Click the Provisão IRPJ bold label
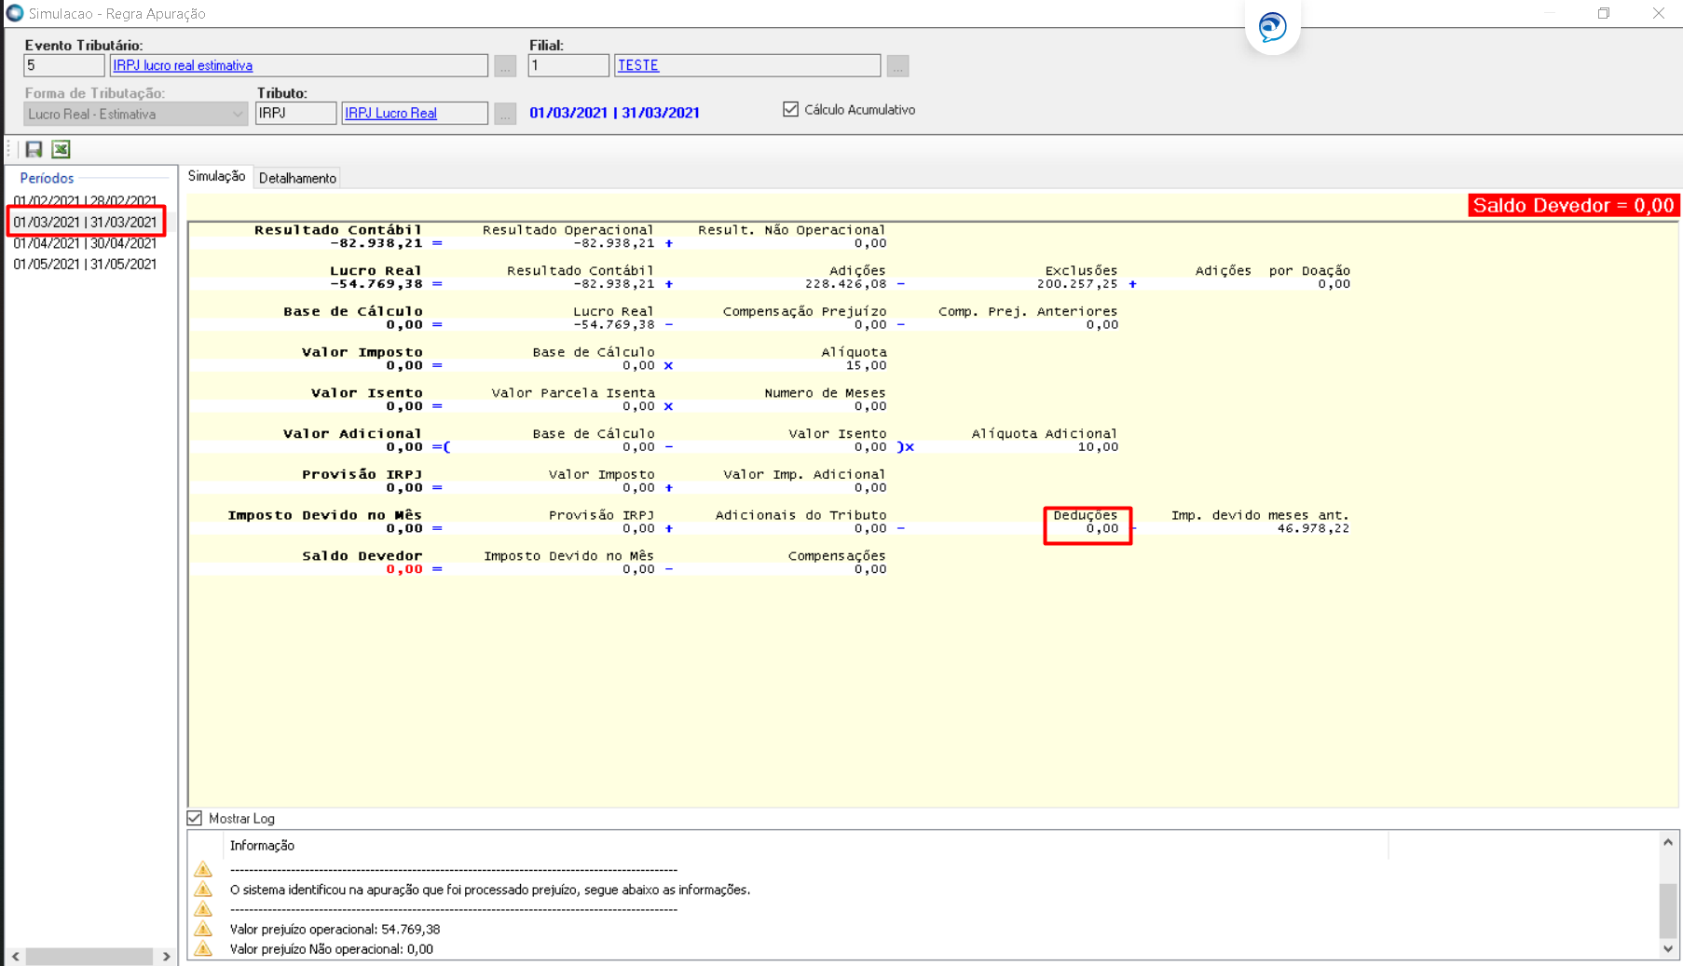 [362, 474]
